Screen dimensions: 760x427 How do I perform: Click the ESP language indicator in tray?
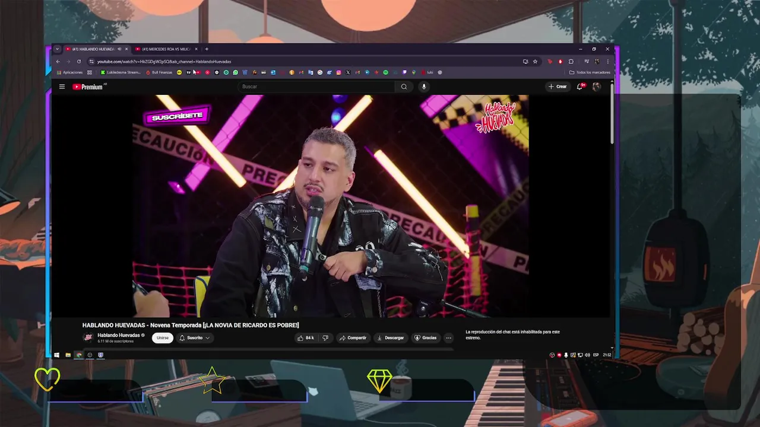596,355
